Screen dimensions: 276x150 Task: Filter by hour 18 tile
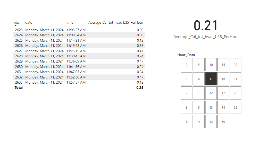(x=223, y=107)
